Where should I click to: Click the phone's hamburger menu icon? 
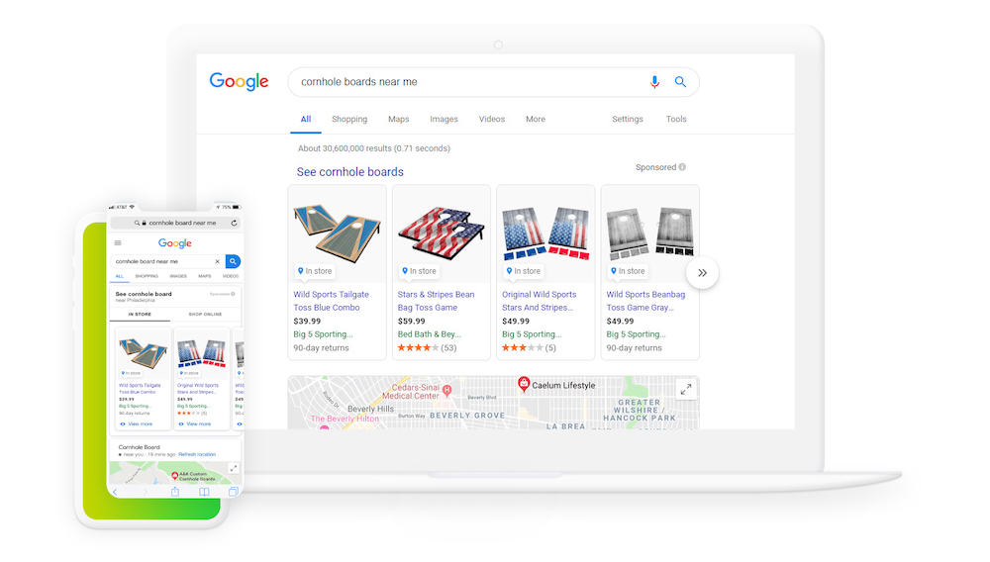point(118,242)
